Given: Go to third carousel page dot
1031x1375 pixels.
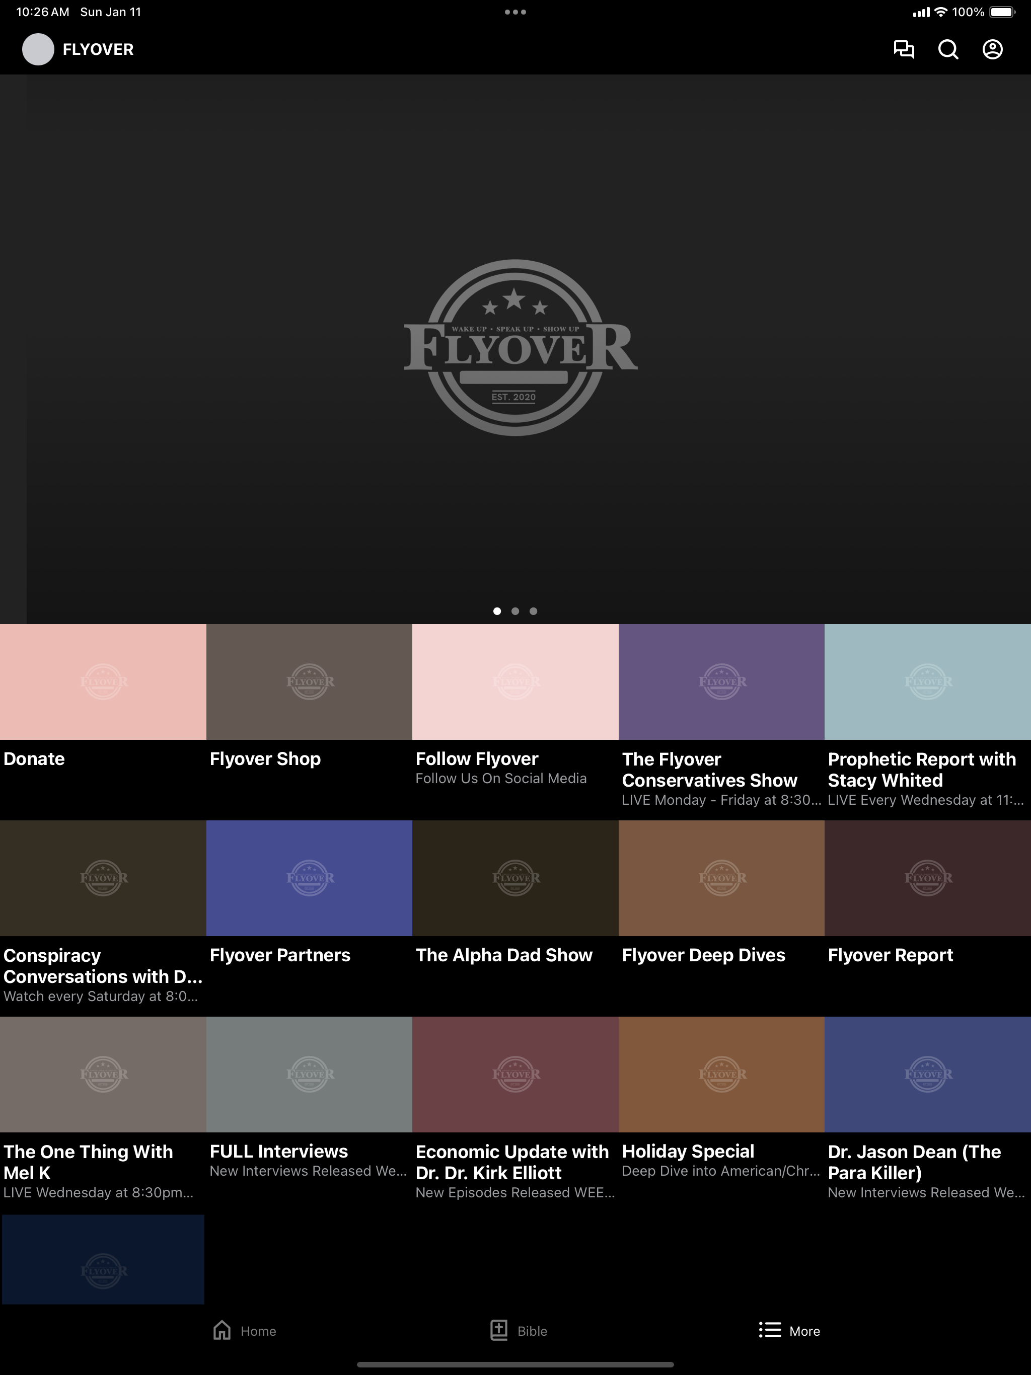Looking at the screenshot, I should (x=533, y=611).
